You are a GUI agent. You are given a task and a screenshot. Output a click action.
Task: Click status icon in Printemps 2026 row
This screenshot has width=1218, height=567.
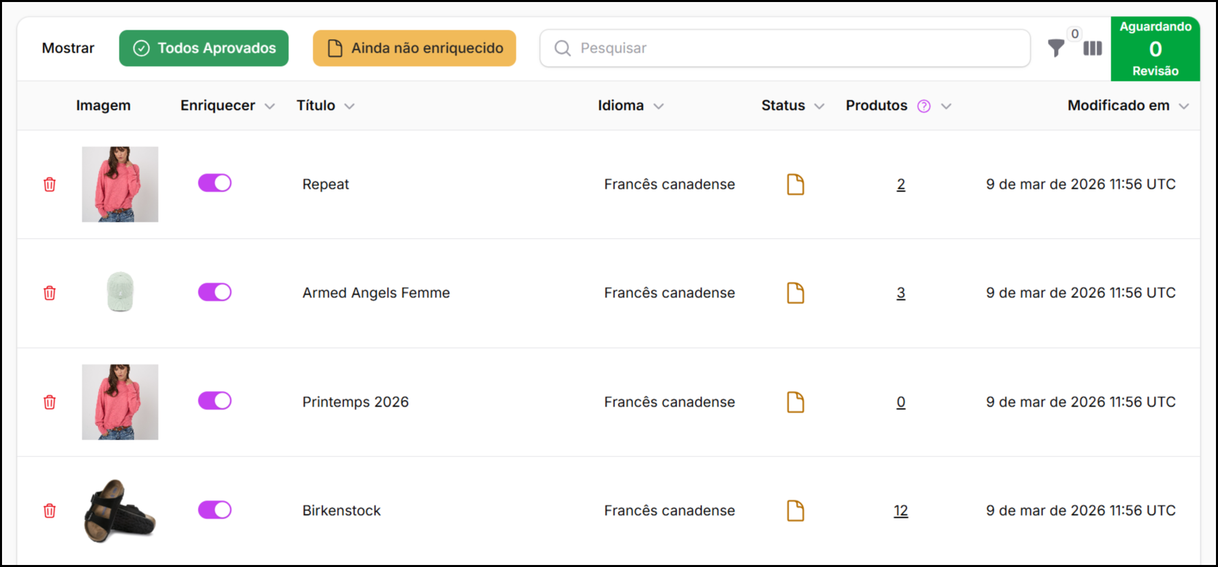795,402
